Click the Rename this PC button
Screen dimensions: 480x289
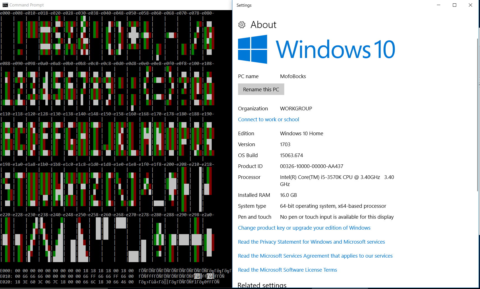click(x=261, y=89)
